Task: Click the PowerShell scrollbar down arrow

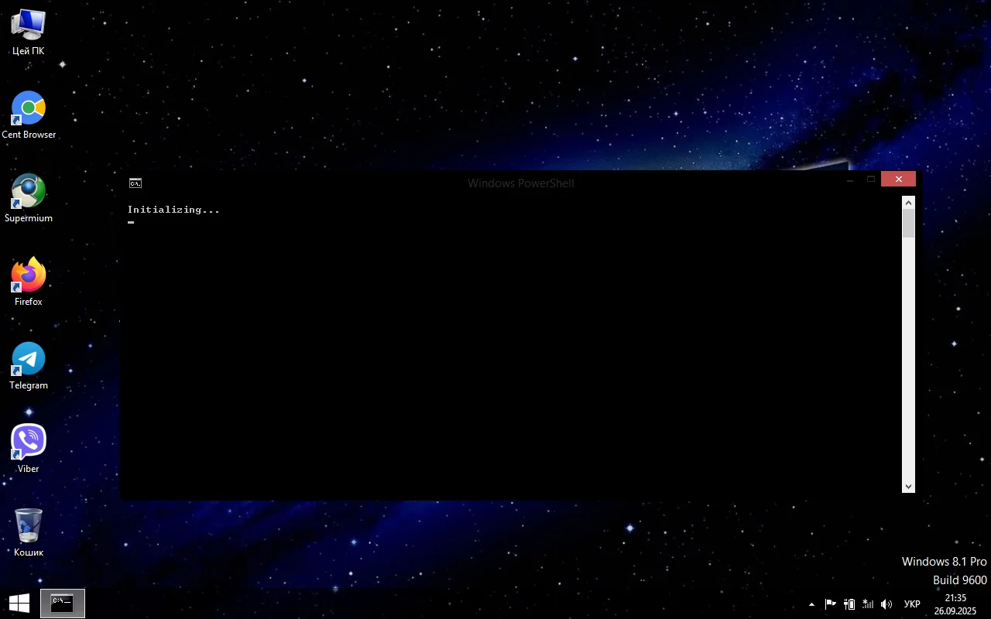Action: 909,487
